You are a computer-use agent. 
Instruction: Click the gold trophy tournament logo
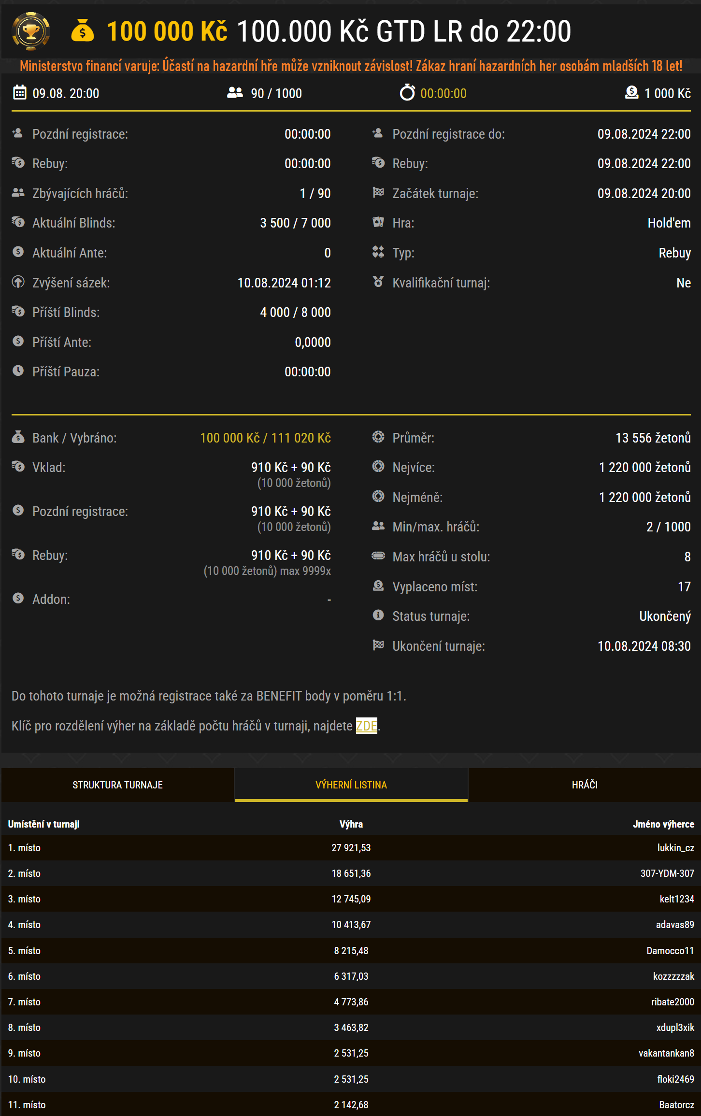(30, 31)
